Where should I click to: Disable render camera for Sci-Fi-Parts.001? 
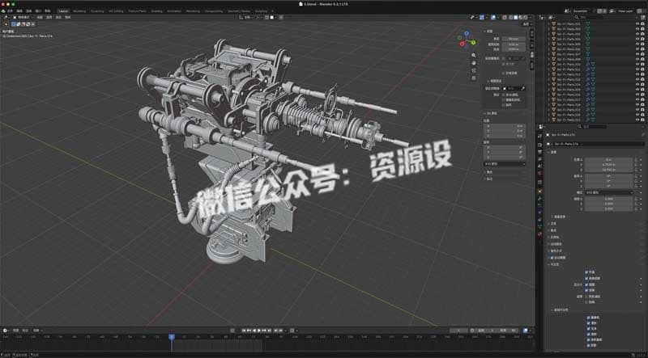click(x=642, y=24)
